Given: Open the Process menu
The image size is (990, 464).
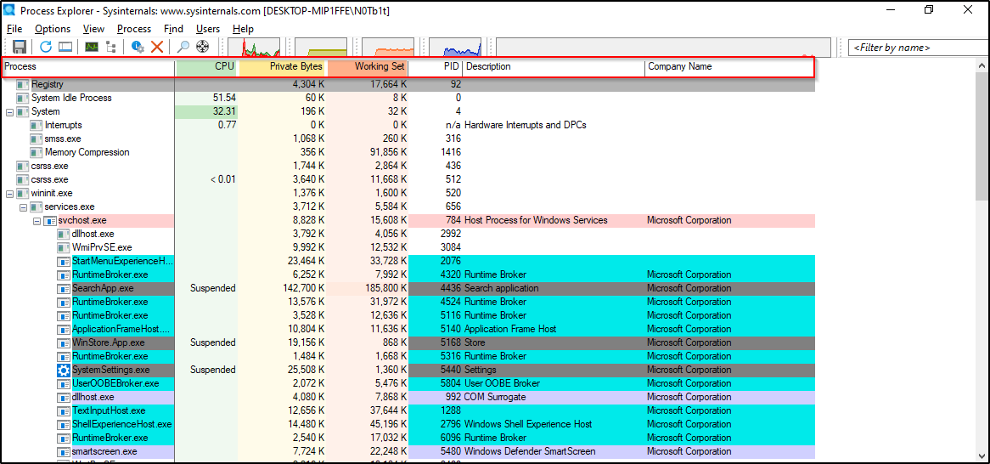Looking at the screenshot, I should point(134,29).
